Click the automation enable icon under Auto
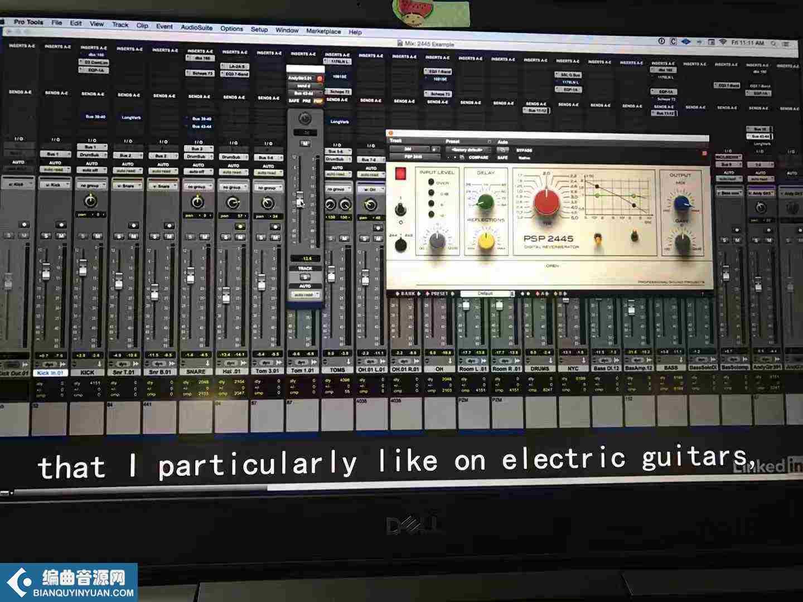Viewport: 803px width, 602px height. [x=502, y=150]
